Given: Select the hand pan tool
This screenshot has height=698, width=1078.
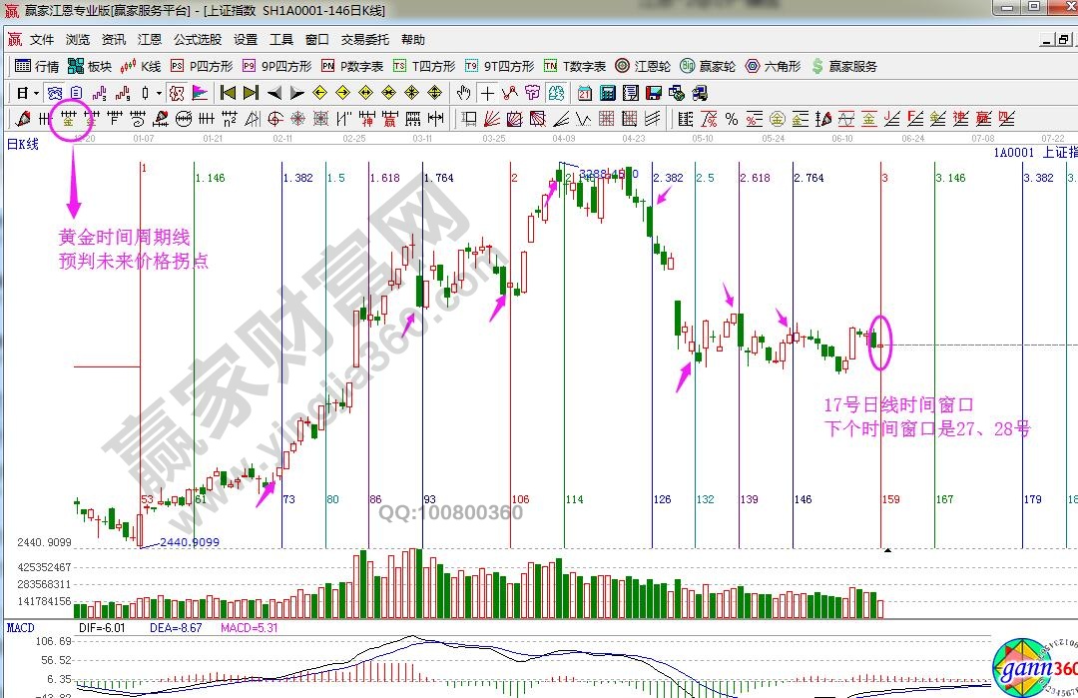Looking at the screenshot, I should click(463, 93).
